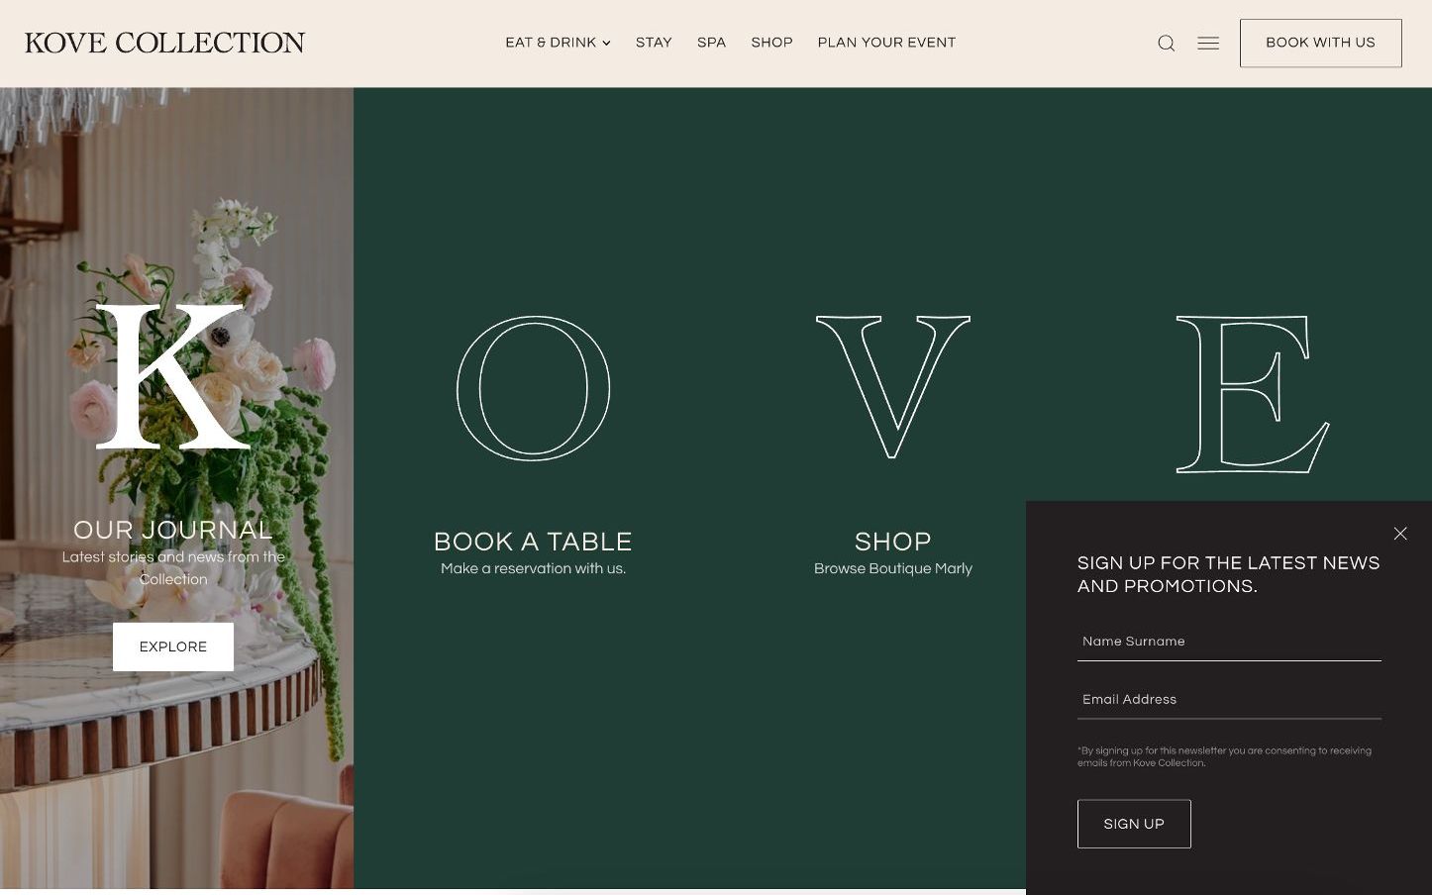The width and height of the screenshot is (1432, 895).
Task: Click the Book With Us button
Action: click(1320, 44)
